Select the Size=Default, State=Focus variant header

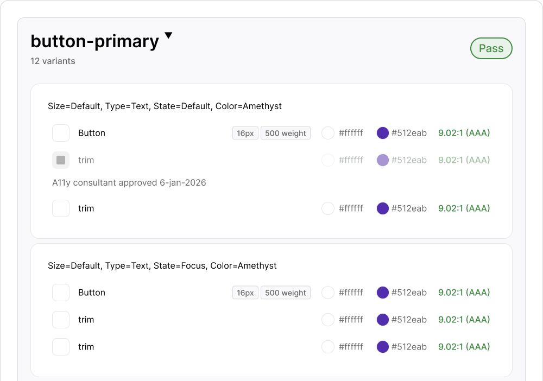coord(162,265)
